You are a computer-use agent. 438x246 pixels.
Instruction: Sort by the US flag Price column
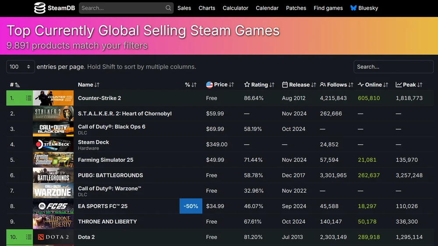point(220,85)
